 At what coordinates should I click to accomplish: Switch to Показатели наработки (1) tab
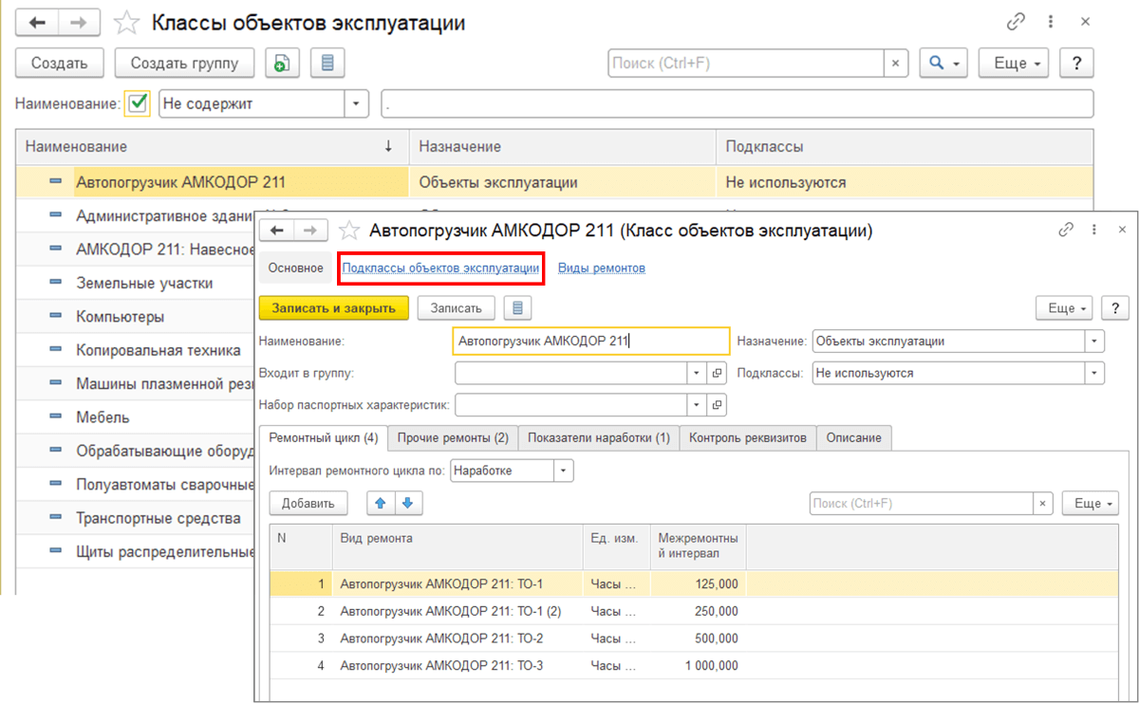pyautogui.click(x=599, y=438)
